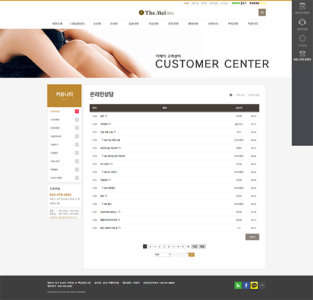313x300 pixels.
Task: Click the CUSTOMER CENTER banner image
Action: (146, 53)
